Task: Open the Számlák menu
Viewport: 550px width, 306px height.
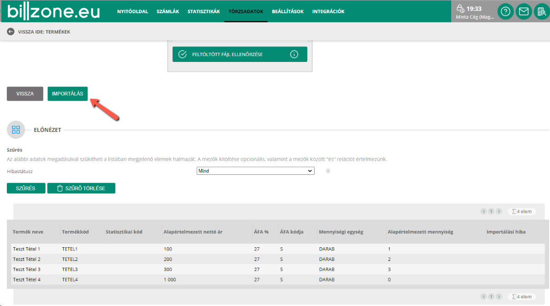Action: 168,11
